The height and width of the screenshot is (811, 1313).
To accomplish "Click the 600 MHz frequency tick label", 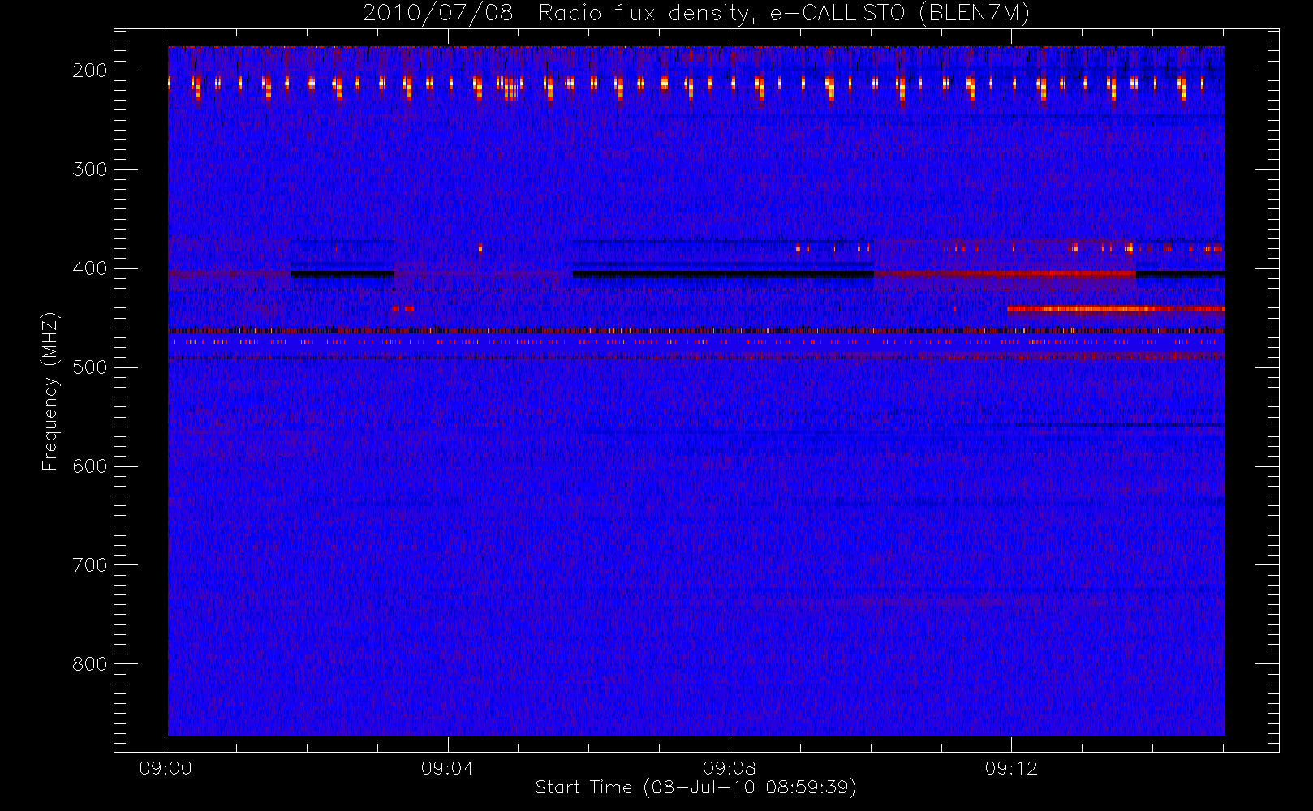I will click(90, 466).
